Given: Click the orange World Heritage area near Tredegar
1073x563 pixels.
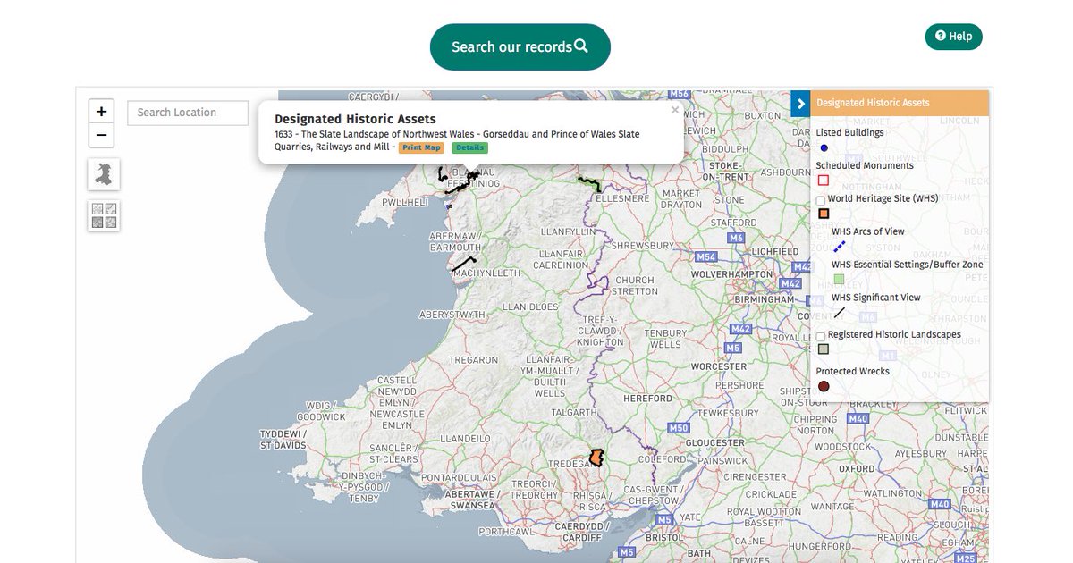Looking at the screenshot, I should [x=596, y=458].
